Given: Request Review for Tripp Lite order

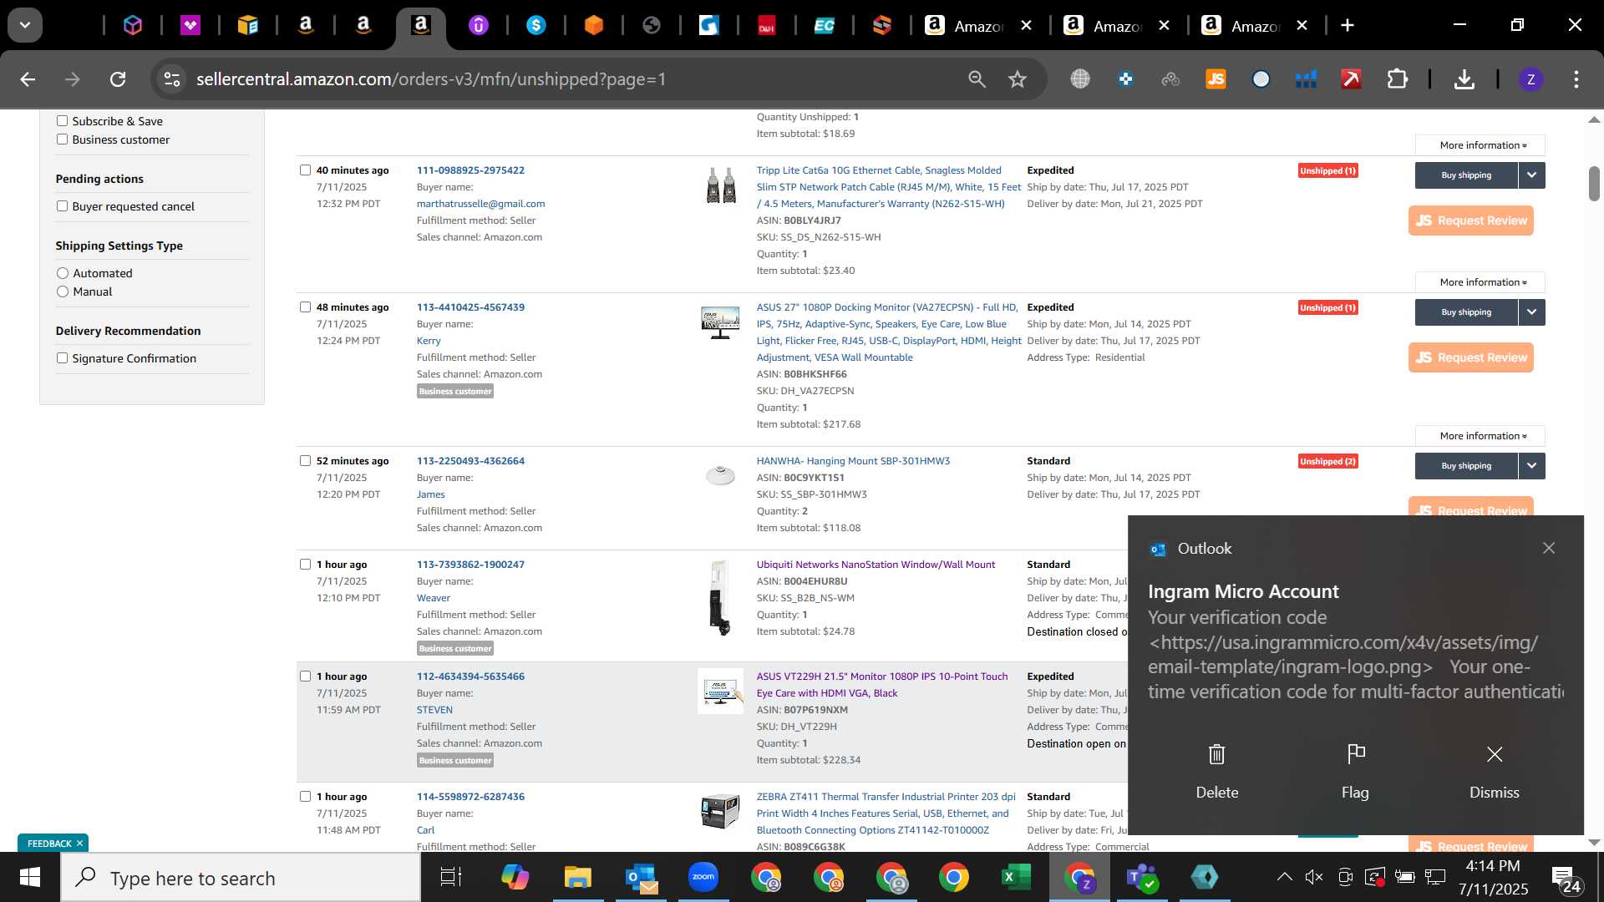Looking at the screenshot, I should tap(1470, 220).
